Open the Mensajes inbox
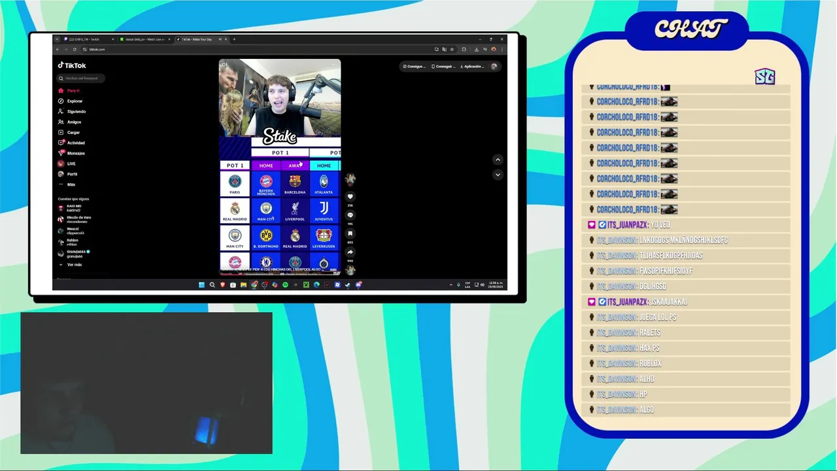This screenshot has height=471, width=837. pos(72,153)
